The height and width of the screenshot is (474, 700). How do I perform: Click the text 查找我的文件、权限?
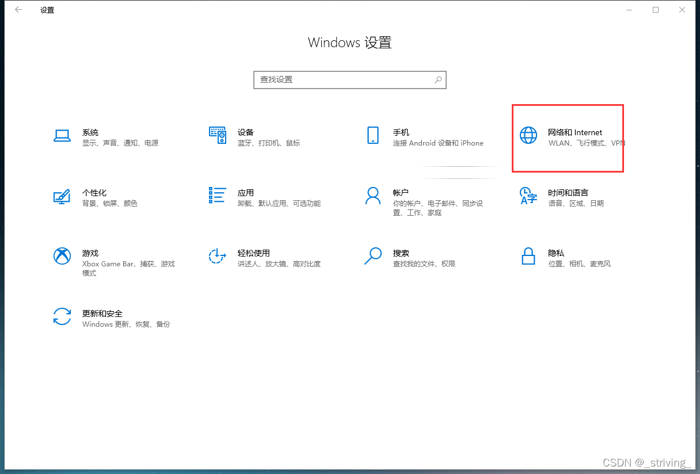(x=424, y=264)
